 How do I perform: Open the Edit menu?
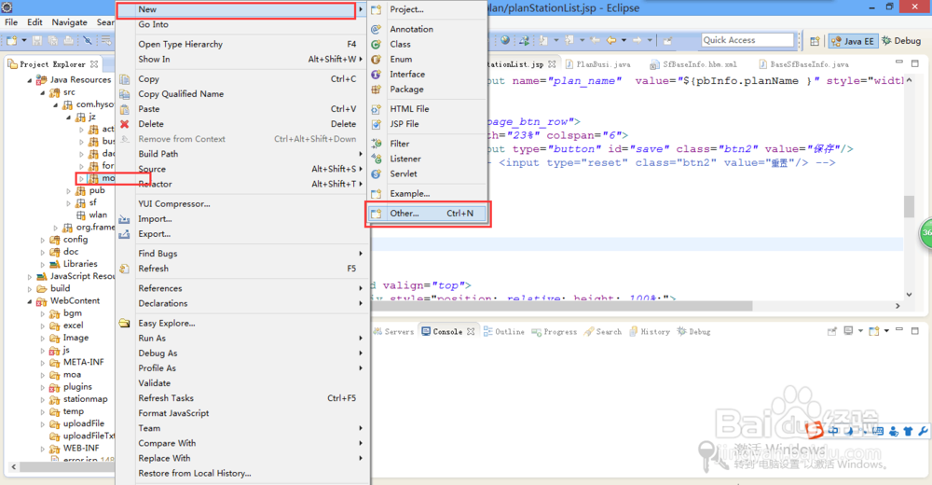pos(34,22)
